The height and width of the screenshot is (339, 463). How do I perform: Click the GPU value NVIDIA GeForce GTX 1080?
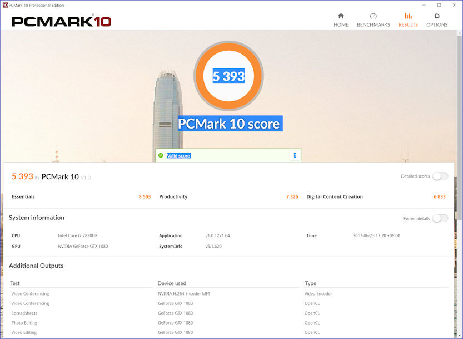(83, 246)
